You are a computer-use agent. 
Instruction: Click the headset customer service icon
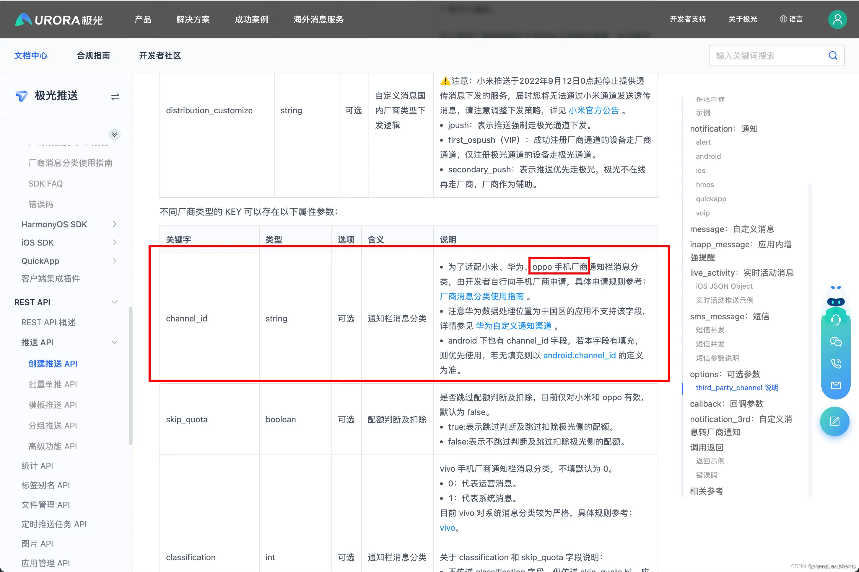point(836,320)
